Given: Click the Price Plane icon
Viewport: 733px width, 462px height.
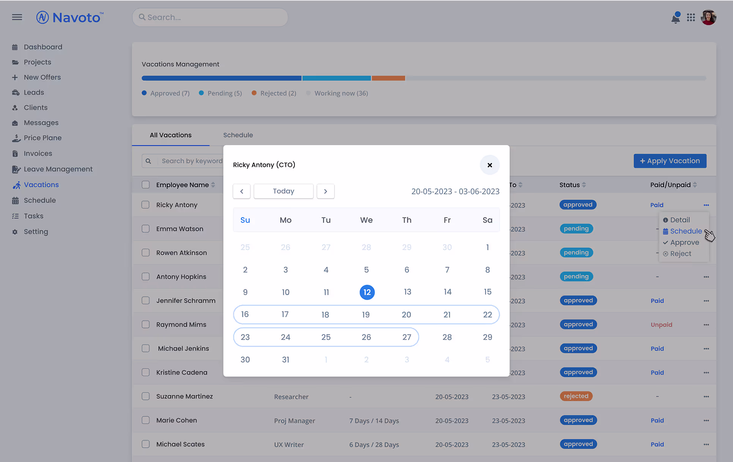Looking at the screenshot, I should click(16, 138).
